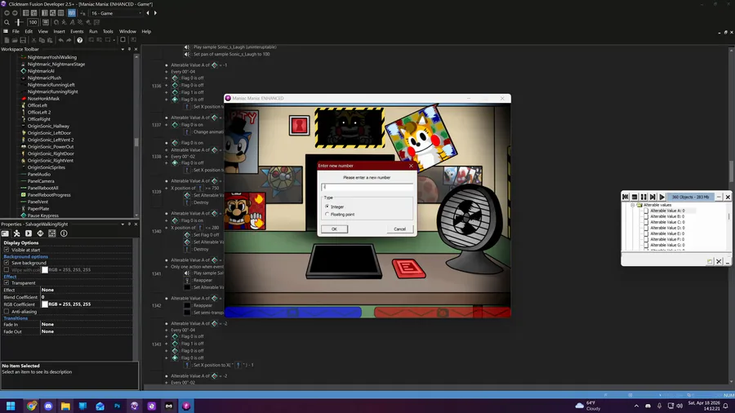Image resolution: width=735 pixels, height=413 pixels.
Task: Click the debugger add item icon at bottom
Action: coord(710,261)
